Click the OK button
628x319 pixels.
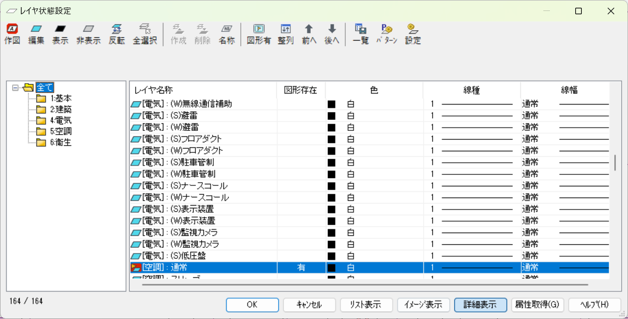252,305
